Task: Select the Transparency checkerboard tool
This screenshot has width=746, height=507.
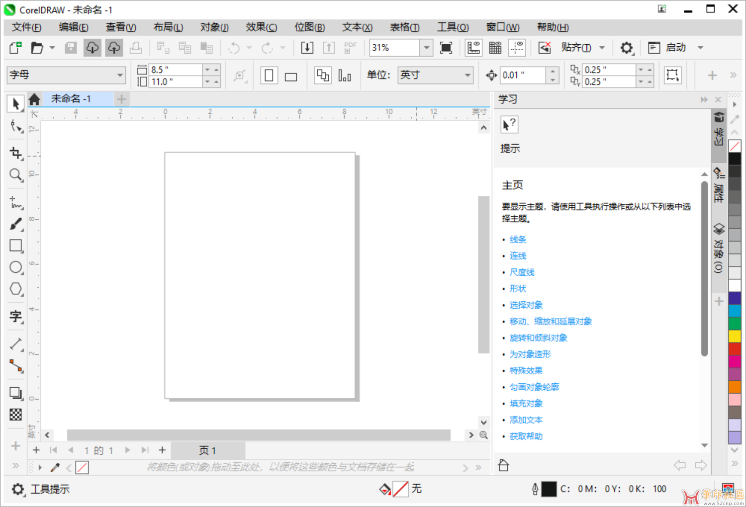Action: [16, 415]
